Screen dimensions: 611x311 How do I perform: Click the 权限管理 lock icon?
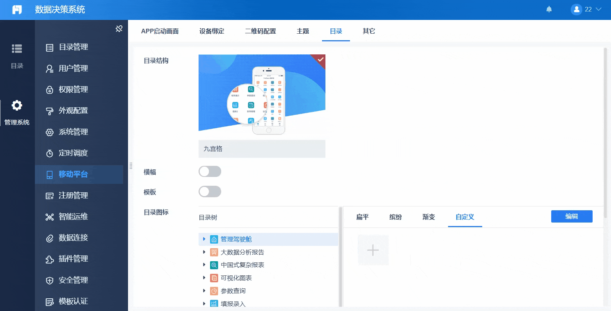point(49,90)
